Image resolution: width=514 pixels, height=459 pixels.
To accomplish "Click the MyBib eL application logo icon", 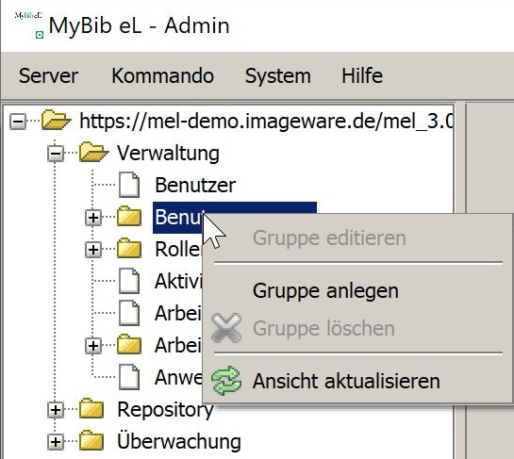I will point(29,25).
